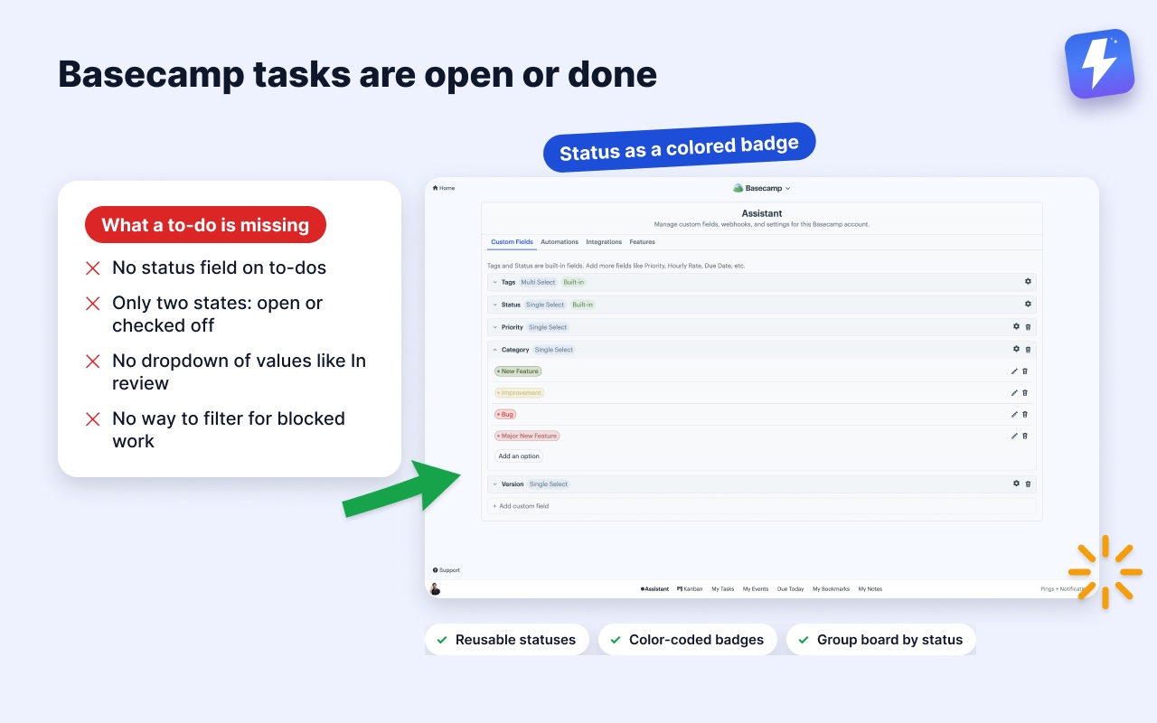
Task: Open Assistant in the bottom bar
Action: tap(654, 589)
